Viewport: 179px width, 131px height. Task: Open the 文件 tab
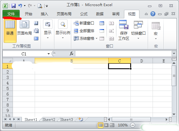tap(11, 14)
